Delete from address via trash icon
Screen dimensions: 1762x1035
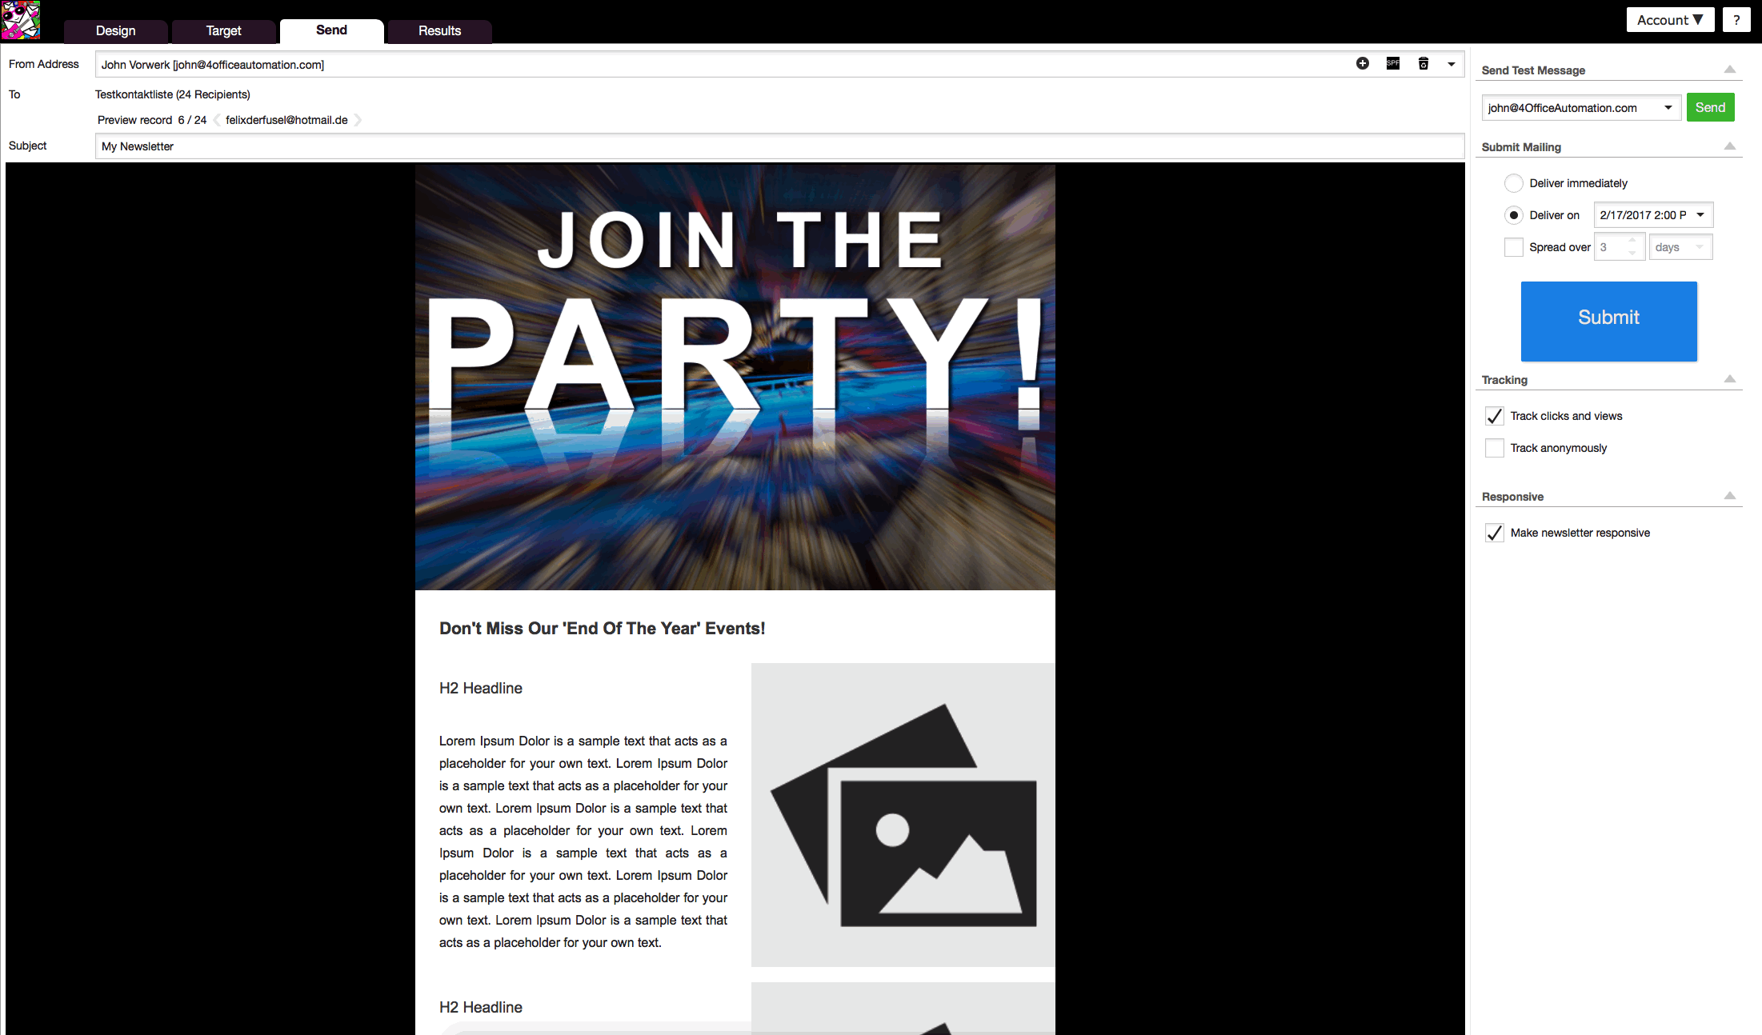1424,64
